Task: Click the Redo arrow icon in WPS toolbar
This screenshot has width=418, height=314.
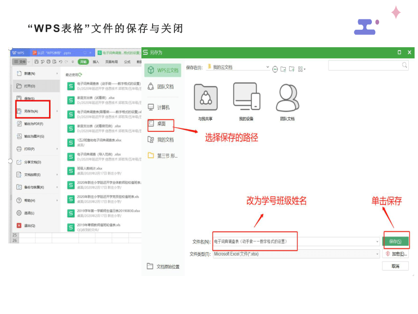Action: 67,62
